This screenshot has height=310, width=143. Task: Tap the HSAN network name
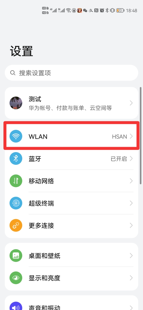tap(119, 137)
